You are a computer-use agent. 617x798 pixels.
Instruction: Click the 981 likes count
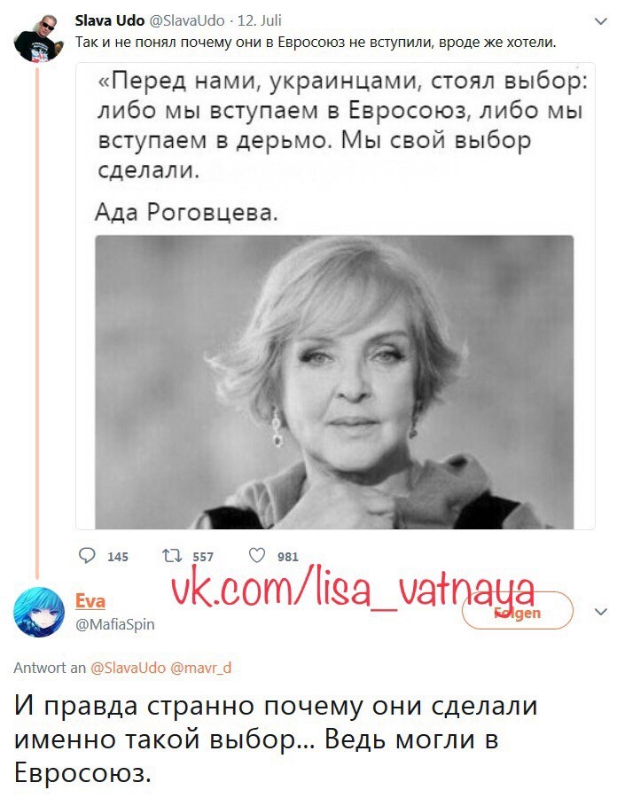(x=288, y=557)
